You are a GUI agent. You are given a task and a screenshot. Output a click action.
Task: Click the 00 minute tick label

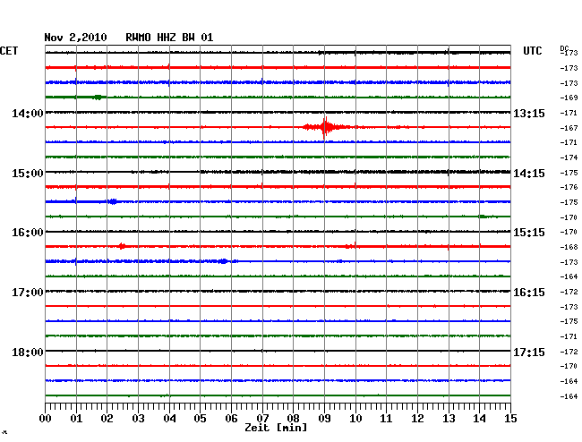point(46,419)
